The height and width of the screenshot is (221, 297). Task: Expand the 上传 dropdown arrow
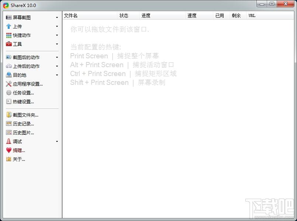coord(57,27)
